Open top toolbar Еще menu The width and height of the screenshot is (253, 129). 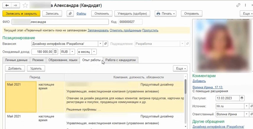246,14
